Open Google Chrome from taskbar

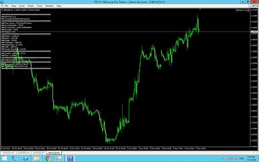click(48, 158)
